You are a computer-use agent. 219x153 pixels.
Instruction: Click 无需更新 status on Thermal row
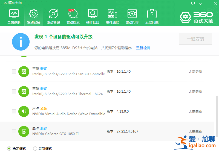[195, 92]
